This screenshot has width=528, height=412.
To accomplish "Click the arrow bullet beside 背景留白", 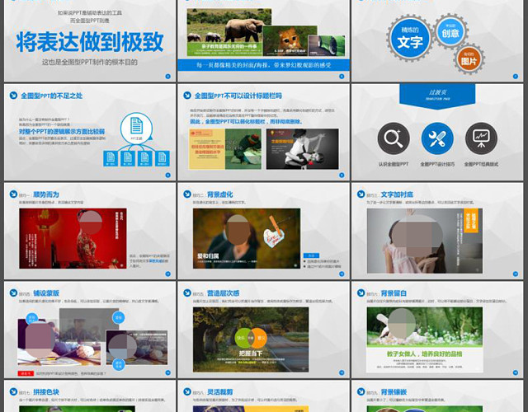I will point(361,293).
